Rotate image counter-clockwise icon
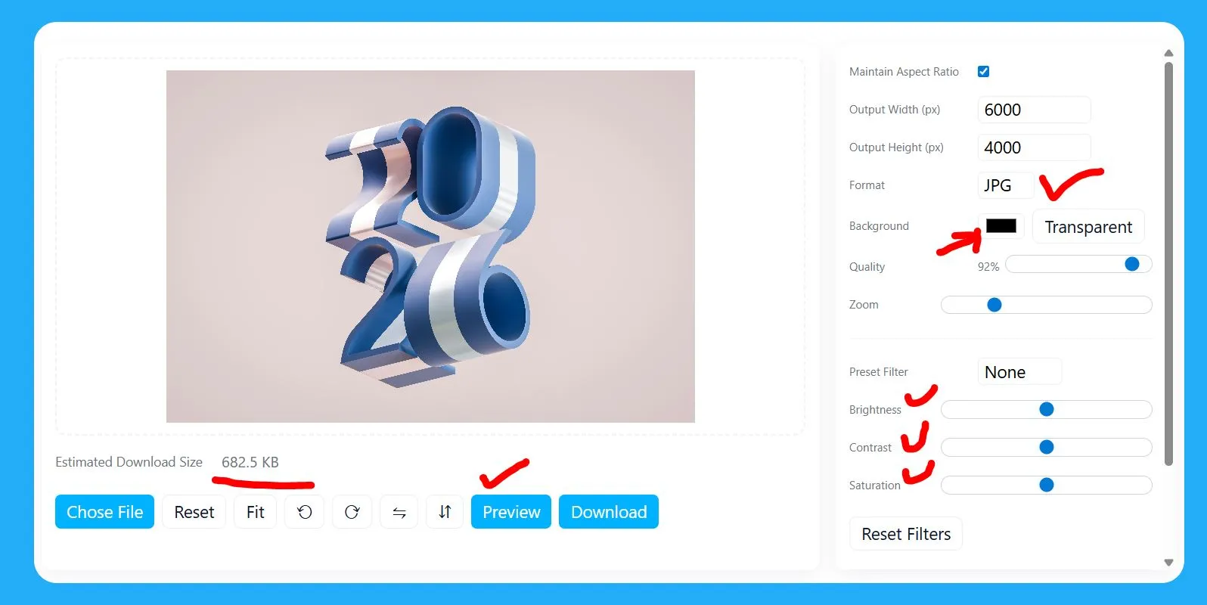Viewport: 1207px width, 605px height. pyautogui.click(x=305, y=512)
